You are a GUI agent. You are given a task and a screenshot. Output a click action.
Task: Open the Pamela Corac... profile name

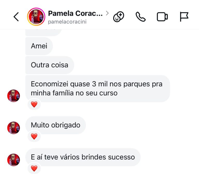coord(75,13)
